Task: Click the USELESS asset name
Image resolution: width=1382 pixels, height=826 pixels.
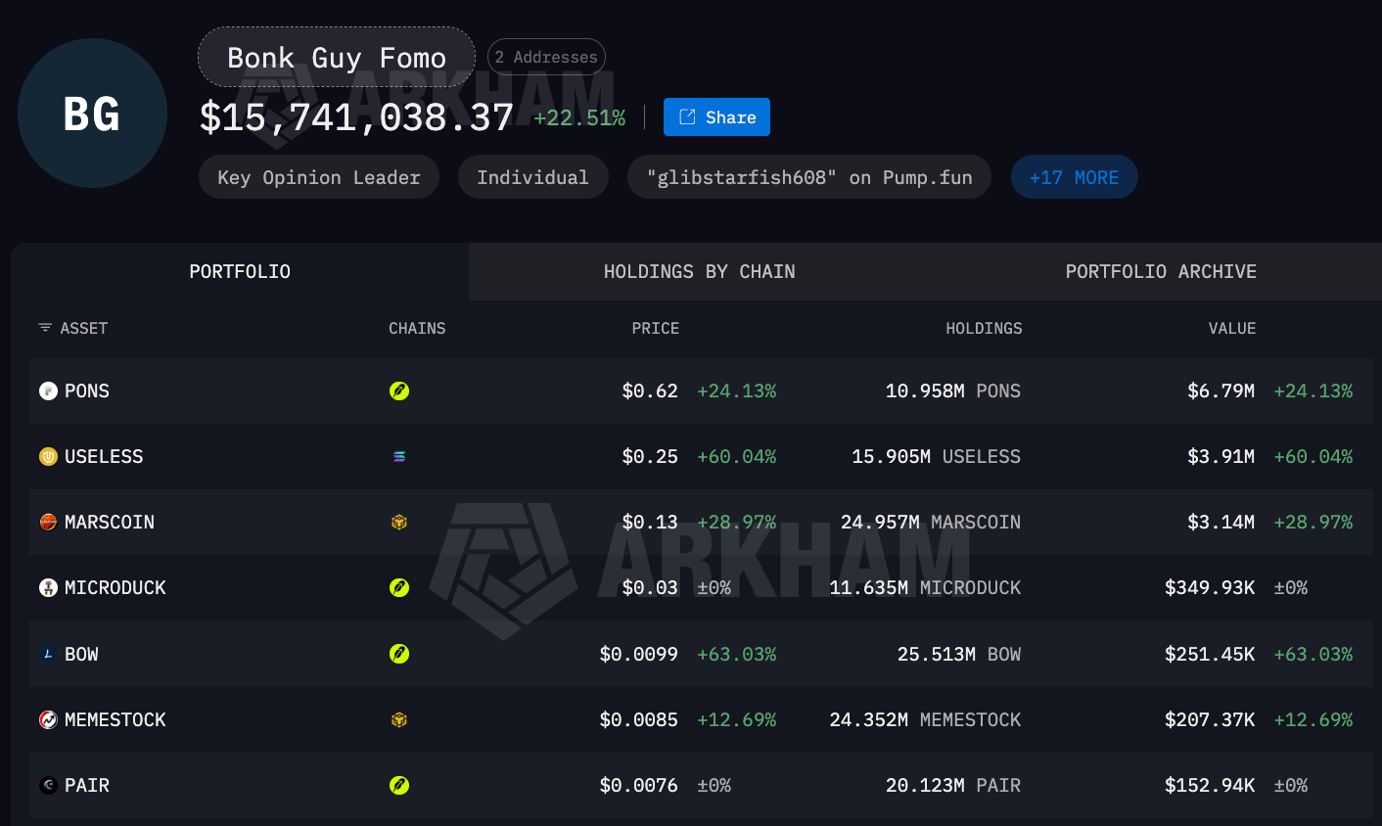Action: (x=104, y=456)
